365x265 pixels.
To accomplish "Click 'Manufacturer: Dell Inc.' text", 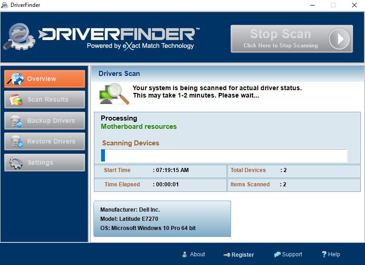I will (130, 210).
